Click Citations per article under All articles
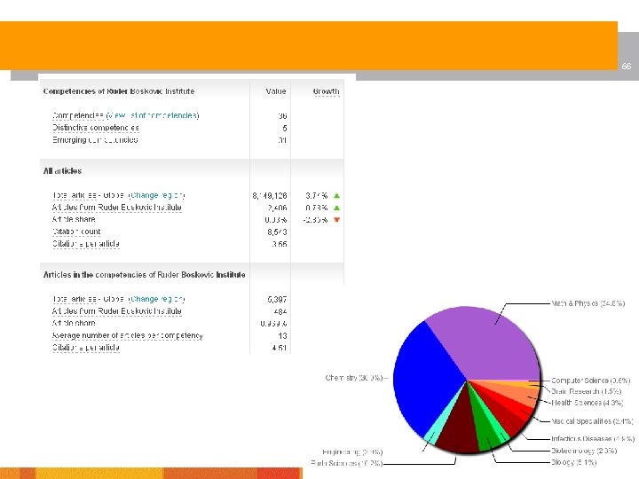 click(85, 244)
